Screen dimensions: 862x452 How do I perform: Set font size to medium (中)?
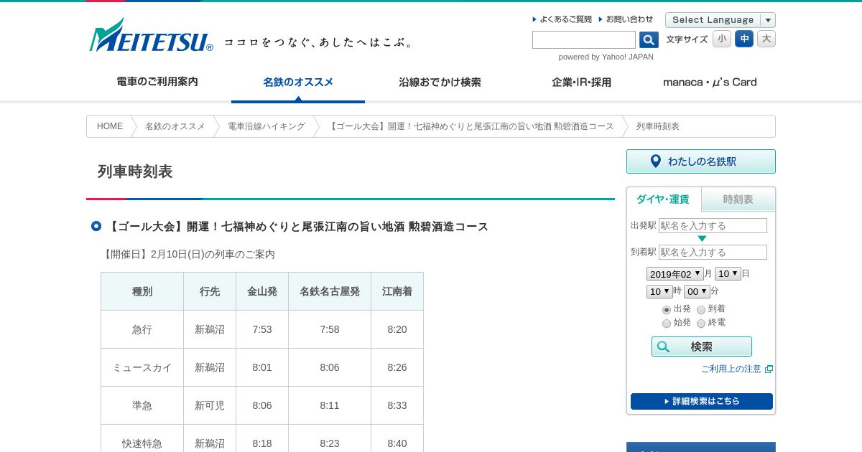[x=744, y=39]
